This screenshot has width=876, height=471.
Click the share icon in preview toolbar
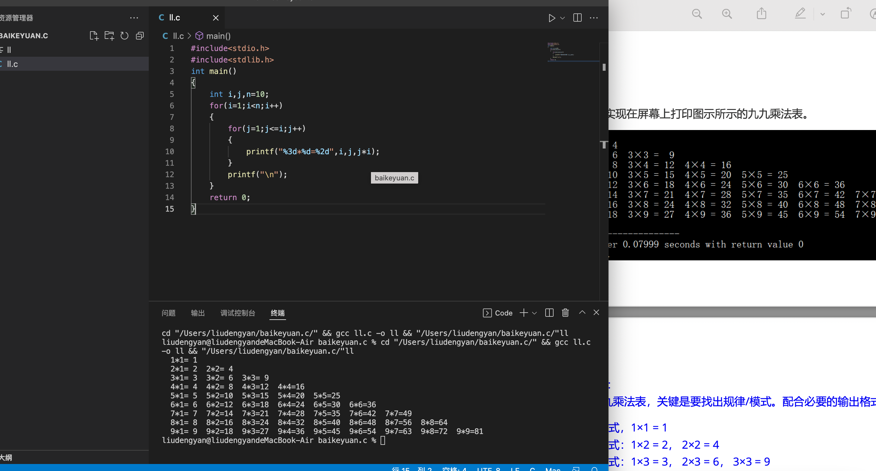point(761,14)
